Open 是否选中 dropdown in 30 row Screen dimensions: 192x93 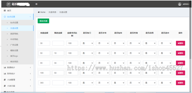coord(165,43)
